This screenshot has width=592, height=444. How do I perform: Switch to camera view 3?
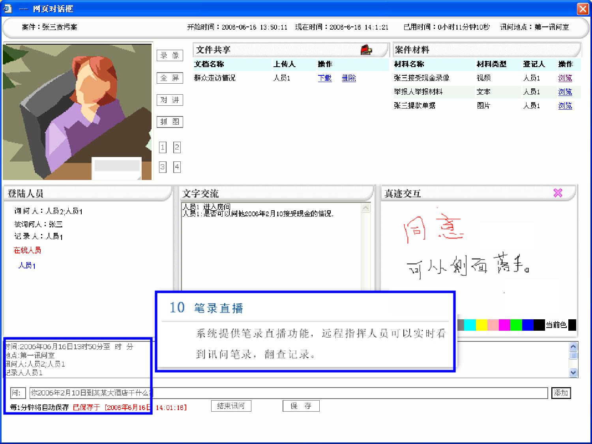163,167
